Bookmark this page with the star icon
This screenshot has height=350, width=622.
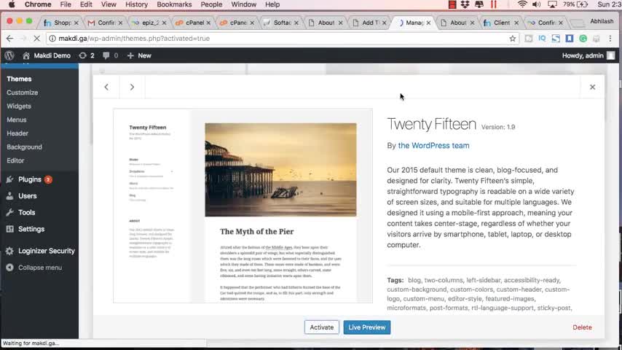tap(513, 39)
